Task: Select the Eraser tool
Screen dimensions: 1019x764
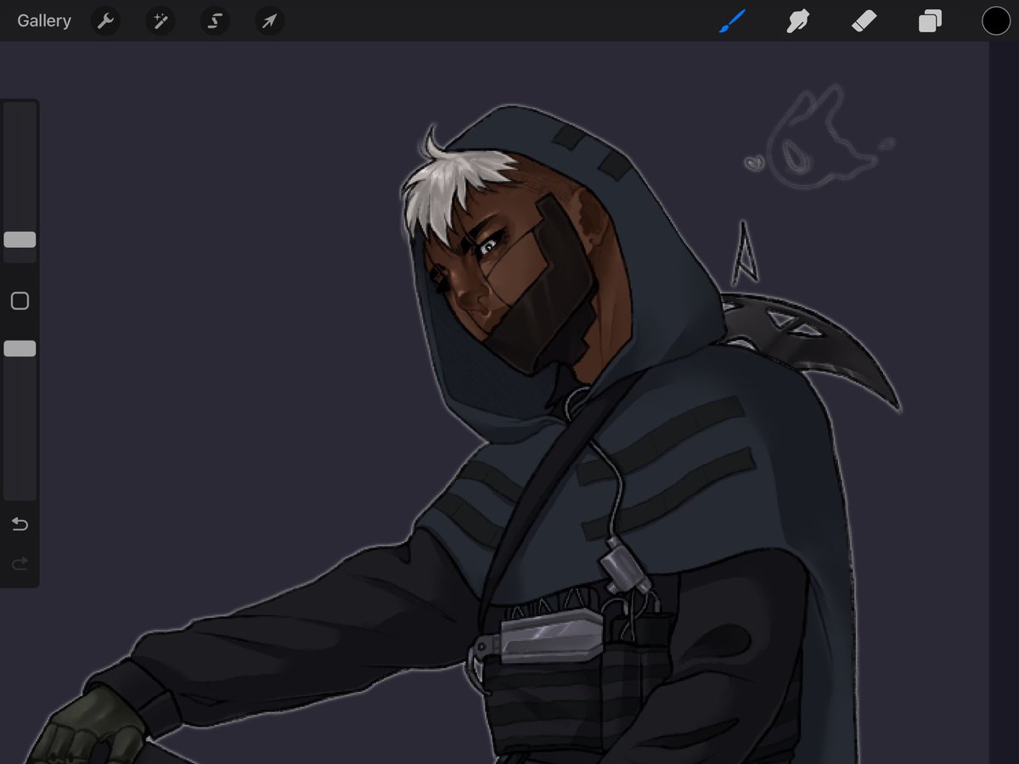Action: 864,21
